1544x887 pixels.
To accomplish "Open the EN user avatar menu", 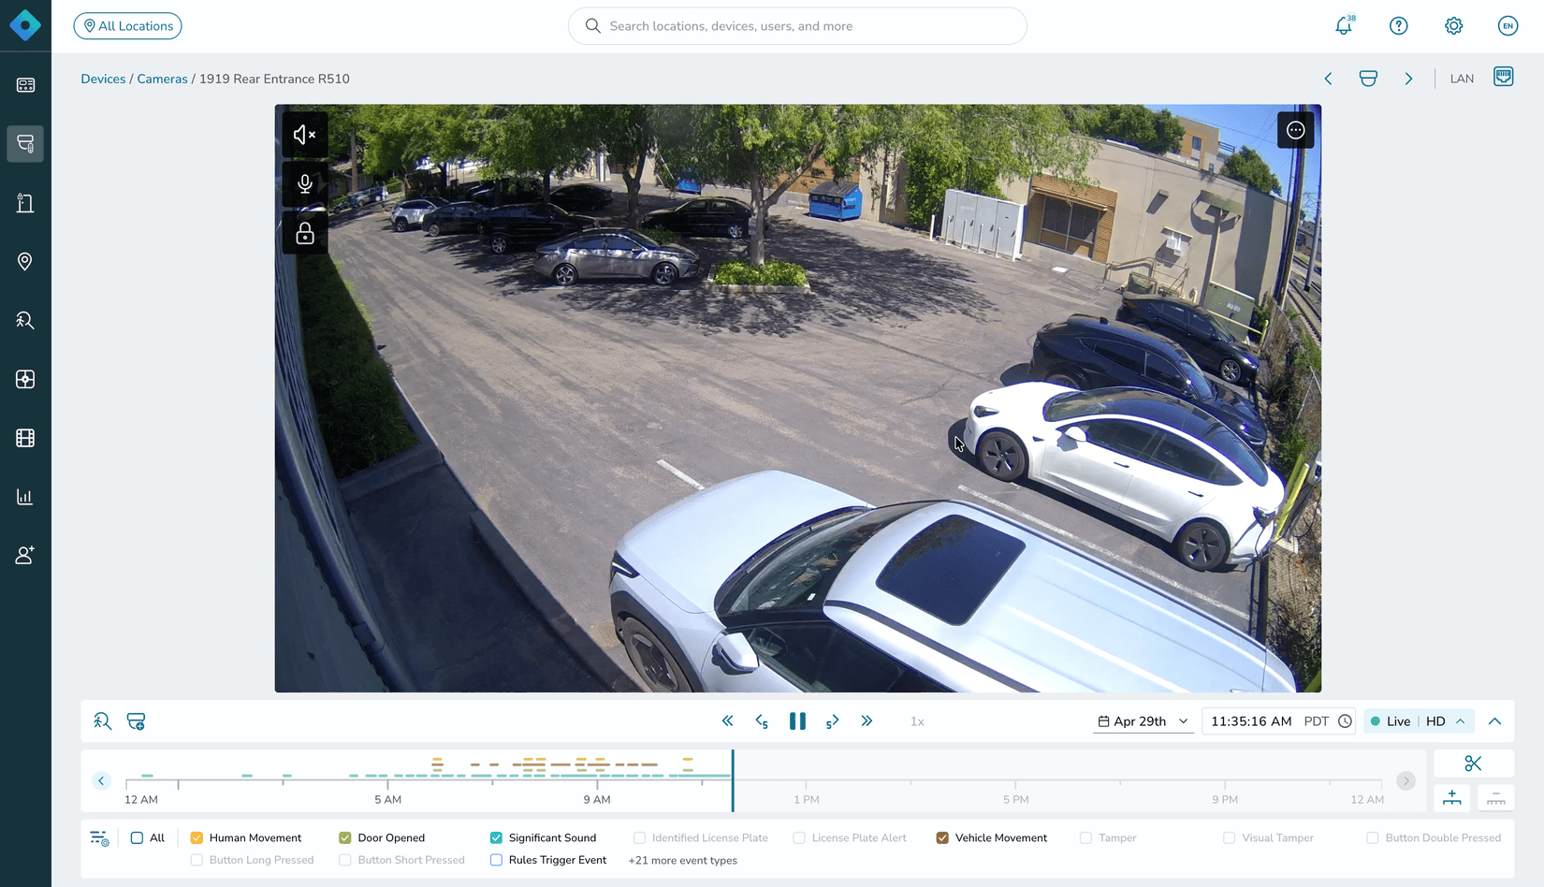I will 1508,26.
